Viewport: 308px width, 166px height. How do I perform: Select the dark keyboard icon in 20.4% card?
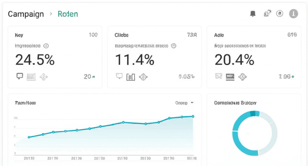click(x=230, y=77)
